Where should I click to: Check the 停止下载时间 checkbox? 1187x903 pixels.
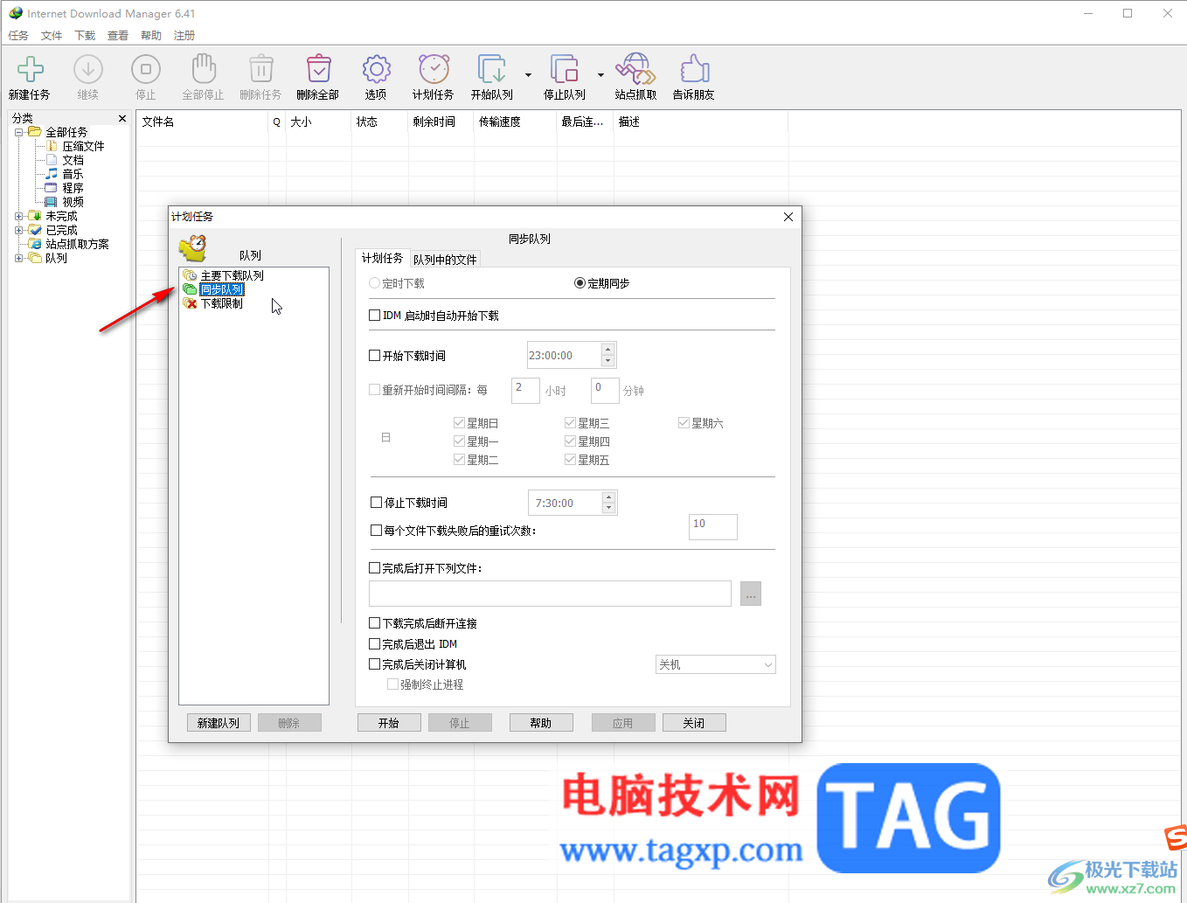tap(377, 503)
